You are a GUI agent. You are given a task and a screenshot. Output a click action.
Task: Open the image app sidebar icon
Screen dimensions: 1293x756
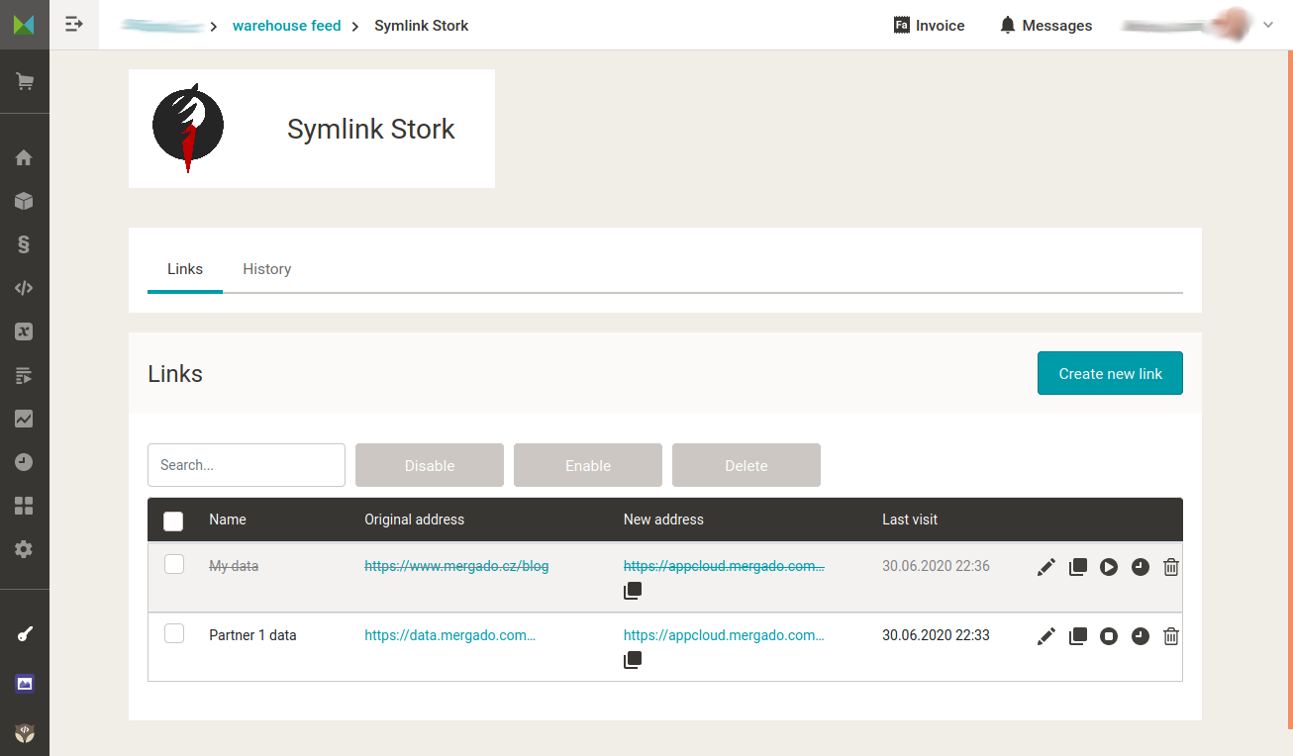click(24, 683)
